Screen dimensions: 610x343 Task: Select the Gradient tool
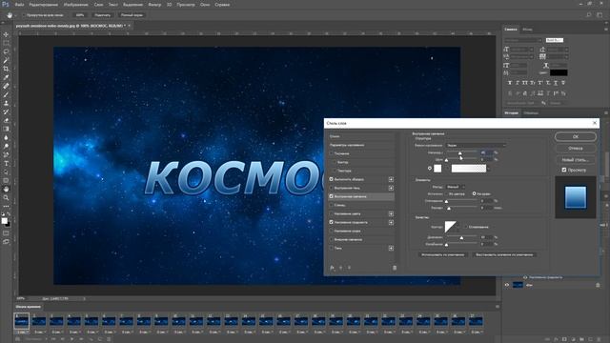click(x=6, y=129)
